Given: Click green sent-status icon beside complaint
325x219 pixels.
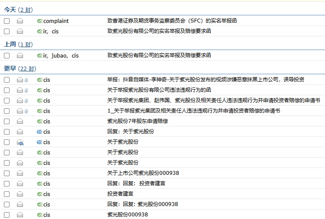Looking at the screenshot, I should [x=40, y=21].
